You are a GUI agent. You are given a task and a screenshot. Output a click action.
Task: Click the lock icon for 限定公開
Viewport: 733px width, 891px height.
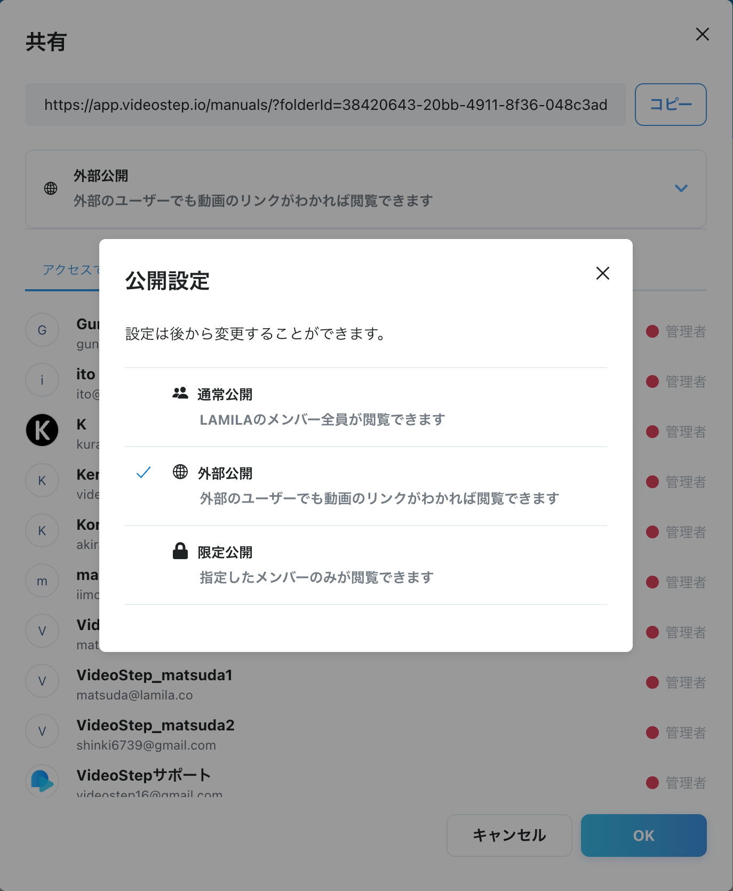(x=180, y=551)
